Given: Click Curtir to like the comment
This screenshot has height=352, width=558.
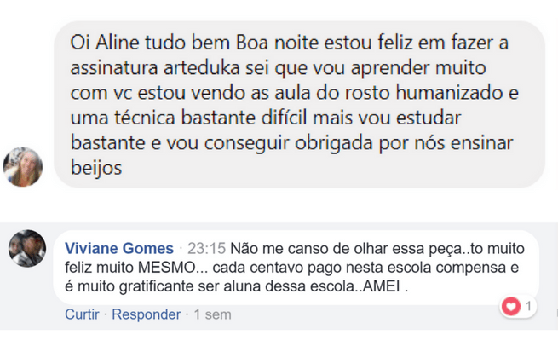Looking at the screenshot, I should (x=81, y=314).
